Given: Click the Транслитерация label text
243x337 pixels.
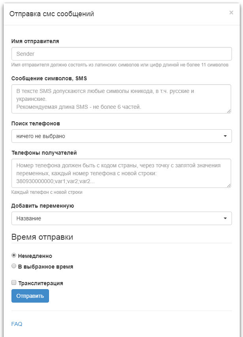Looking at the screenshot, I should [x=41, y=283].
